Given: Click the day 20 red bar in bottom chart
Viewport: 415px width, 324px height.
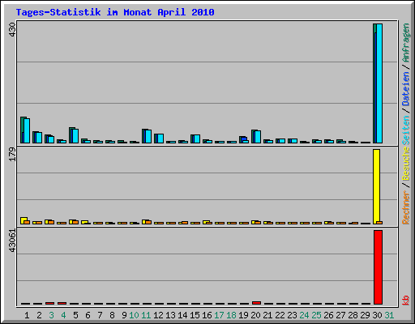Looking at the screenshot, I should pyautogui.click(x=256, y=303).
